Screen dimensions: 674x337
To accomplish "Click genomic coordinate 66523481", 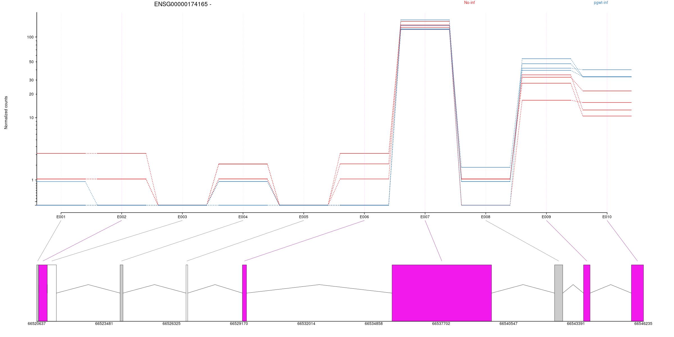I will 104,324.
